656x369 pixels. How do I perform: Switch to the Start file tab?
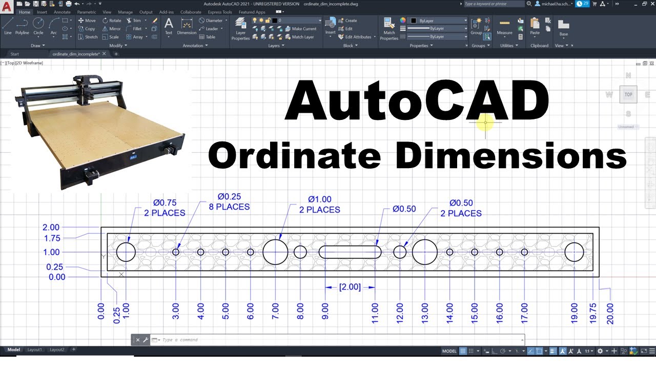[x=14, y=54]
